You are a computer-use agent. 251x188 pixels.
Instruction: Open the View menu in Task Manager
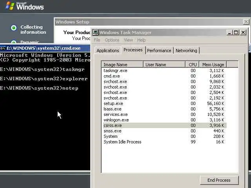[128, 40]
